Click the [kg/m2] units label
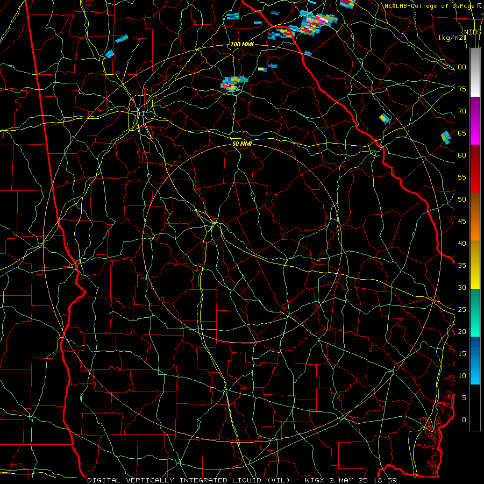The width and height of the screenshot is (484, 484). 452,38
